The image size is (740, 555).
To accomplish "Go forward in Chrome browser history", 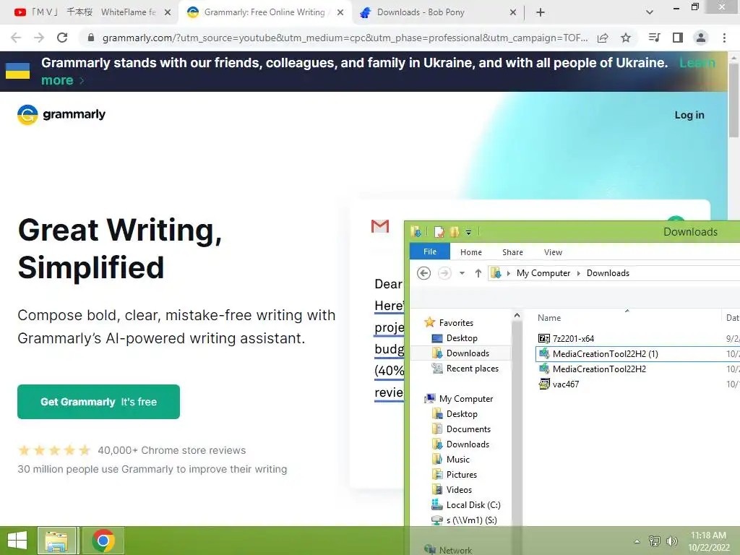I will click(39, 38).
